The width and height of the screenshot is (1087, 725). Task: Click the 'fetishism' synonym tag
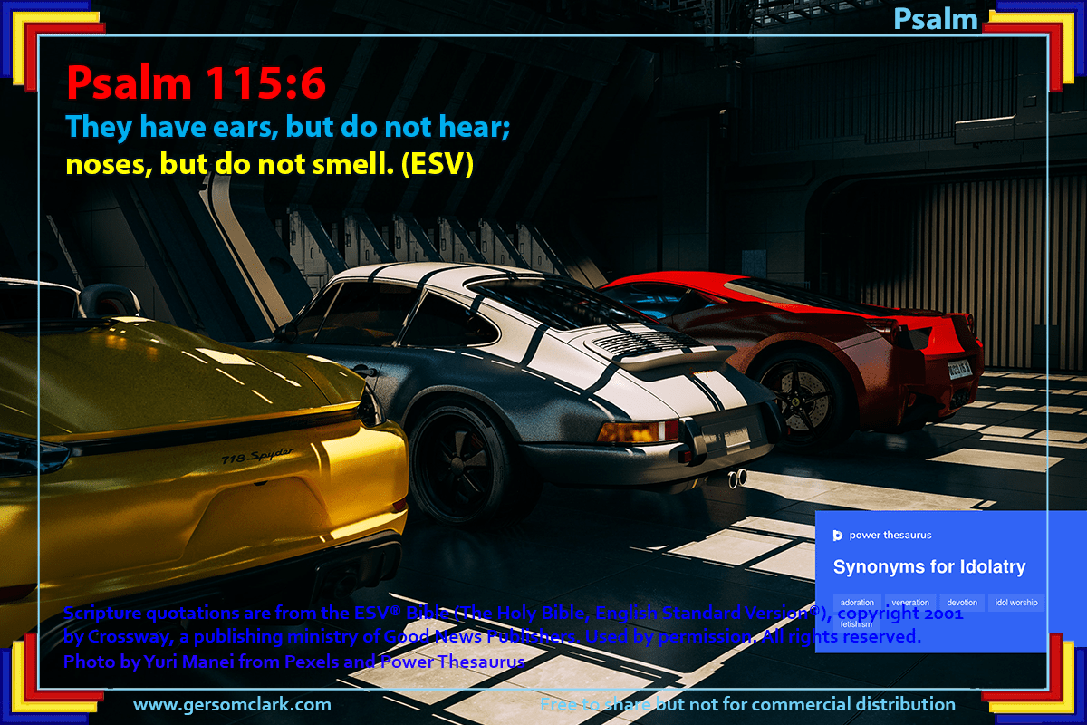coord(856,624)
